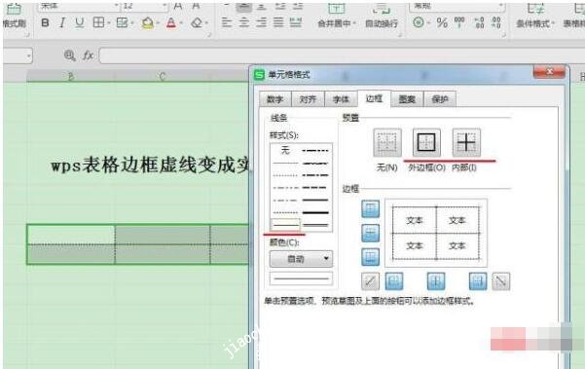Screen dimensions: 585x369
Task: Center text horizontally in the ribbon
Action: pyautogui.click(x=243, y=23)
